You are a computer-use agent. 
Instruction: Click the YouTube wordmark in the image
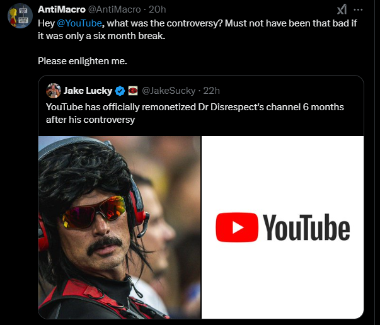tap(306, 227)
